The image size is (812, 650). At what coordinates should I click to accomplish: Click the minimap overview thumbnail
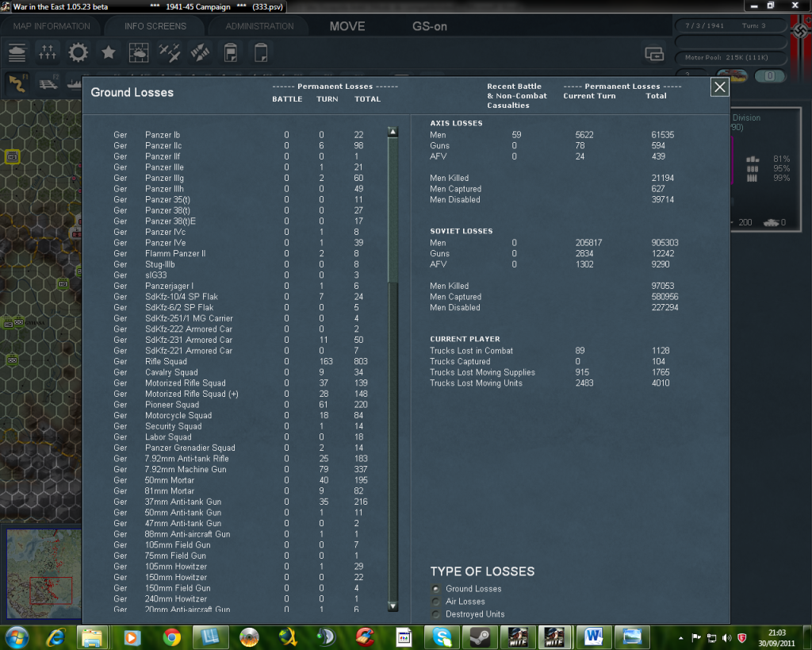44,573
